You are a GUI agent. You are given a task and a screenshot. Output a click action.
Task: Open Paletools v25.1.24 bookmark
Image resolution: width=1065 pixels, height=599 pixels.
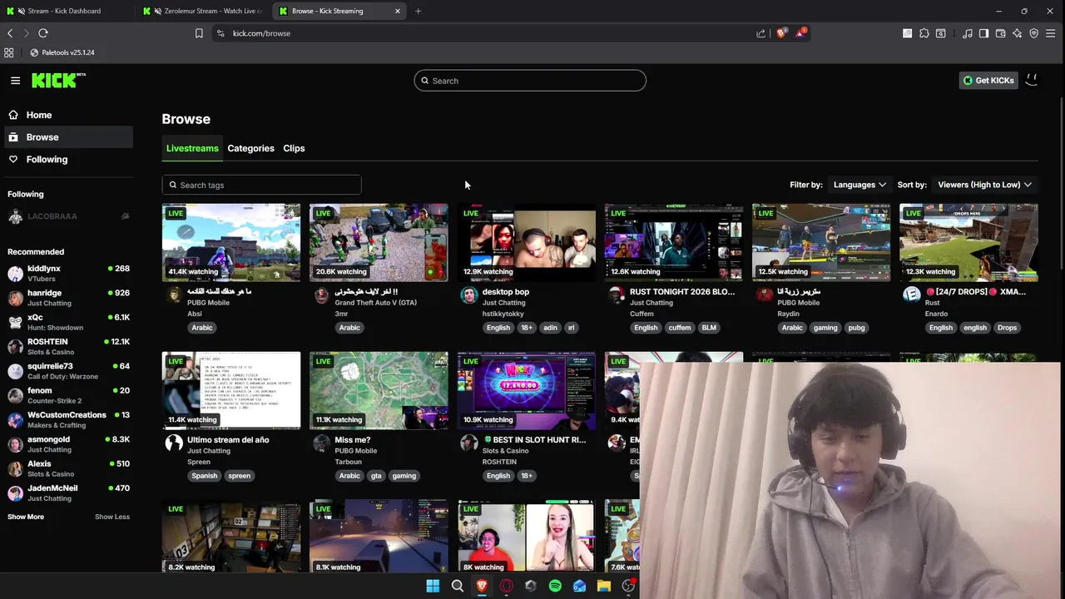point(62,52)
